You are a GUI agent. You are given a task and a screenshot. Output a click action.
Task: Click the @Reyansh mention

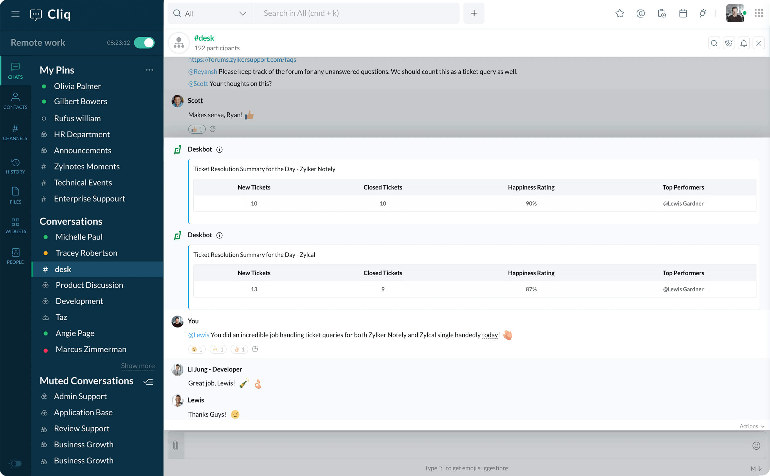[202, 71]
